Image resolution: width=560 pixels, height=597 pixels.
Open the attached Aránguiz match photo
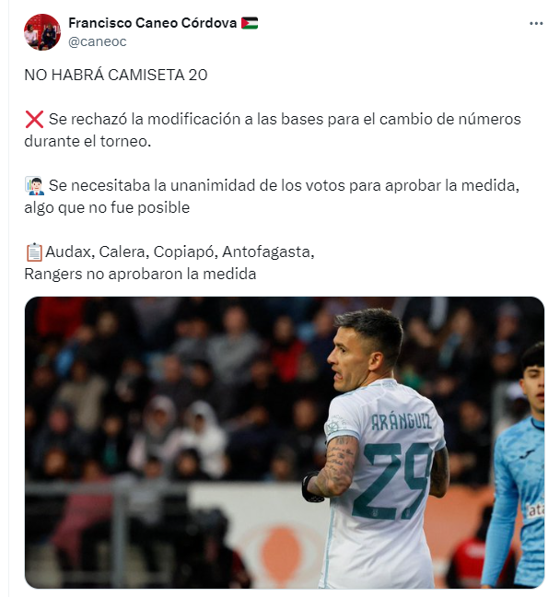tap(285, 442)
